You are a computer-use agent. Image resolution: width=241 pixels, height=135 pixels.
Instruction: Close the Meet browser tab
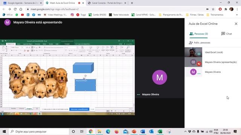[83, 3]
